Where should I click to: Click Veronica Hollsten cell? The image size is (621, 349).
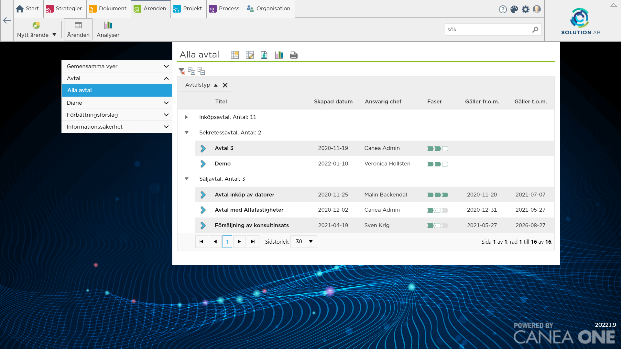tap(387, 164)
